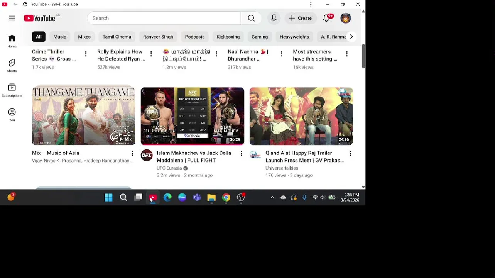
Task: Play the Thangame Thangame mix thumbnail
Action: (84, 116)
